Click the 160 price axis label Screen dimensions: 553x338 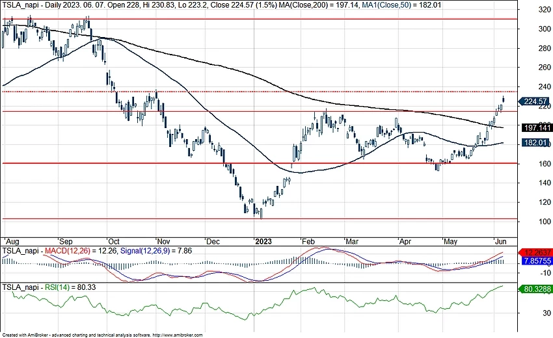[x=544, y=164]
